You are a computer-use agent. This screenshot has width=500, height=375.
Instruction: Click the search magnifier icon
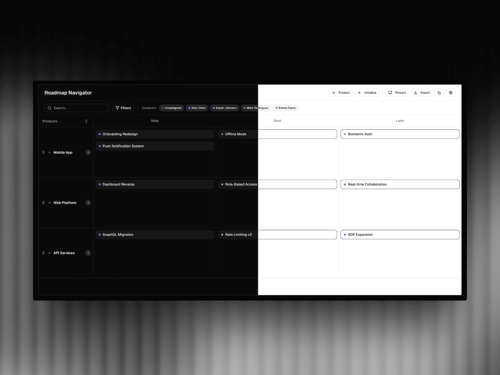[49, 108]
